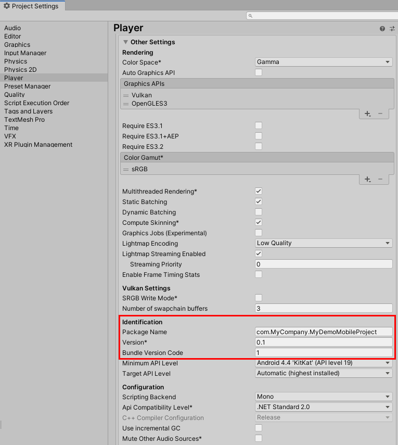Image resolution: width=398 pixels, height=445 pixels.
Task: Click the drag handle beside Vulkan
Action: click(126, 96)
